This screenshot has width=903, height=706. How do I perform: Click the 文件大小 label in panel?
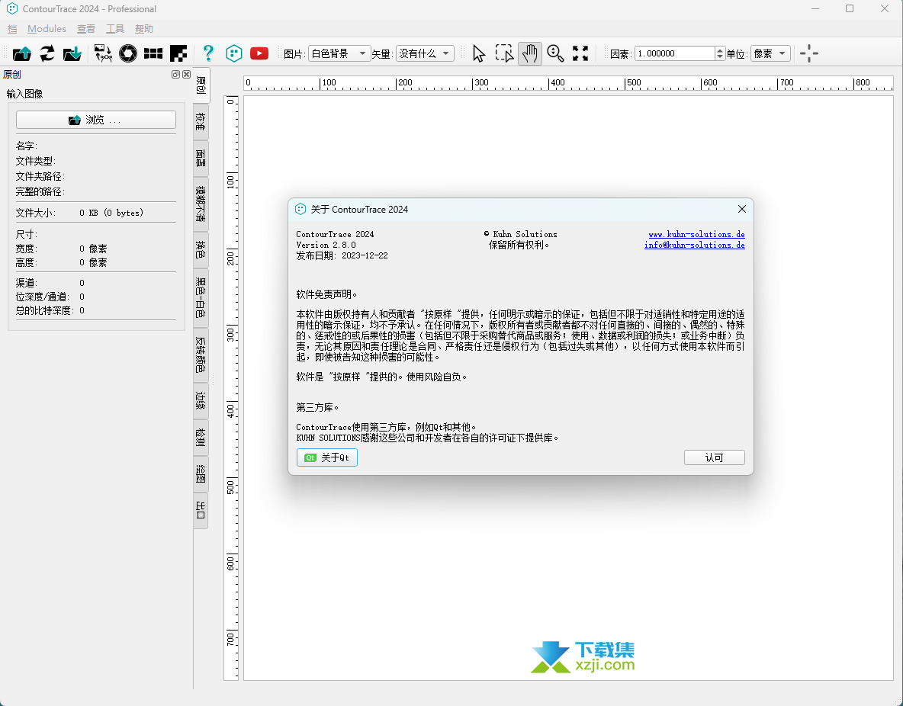(36, 213)
